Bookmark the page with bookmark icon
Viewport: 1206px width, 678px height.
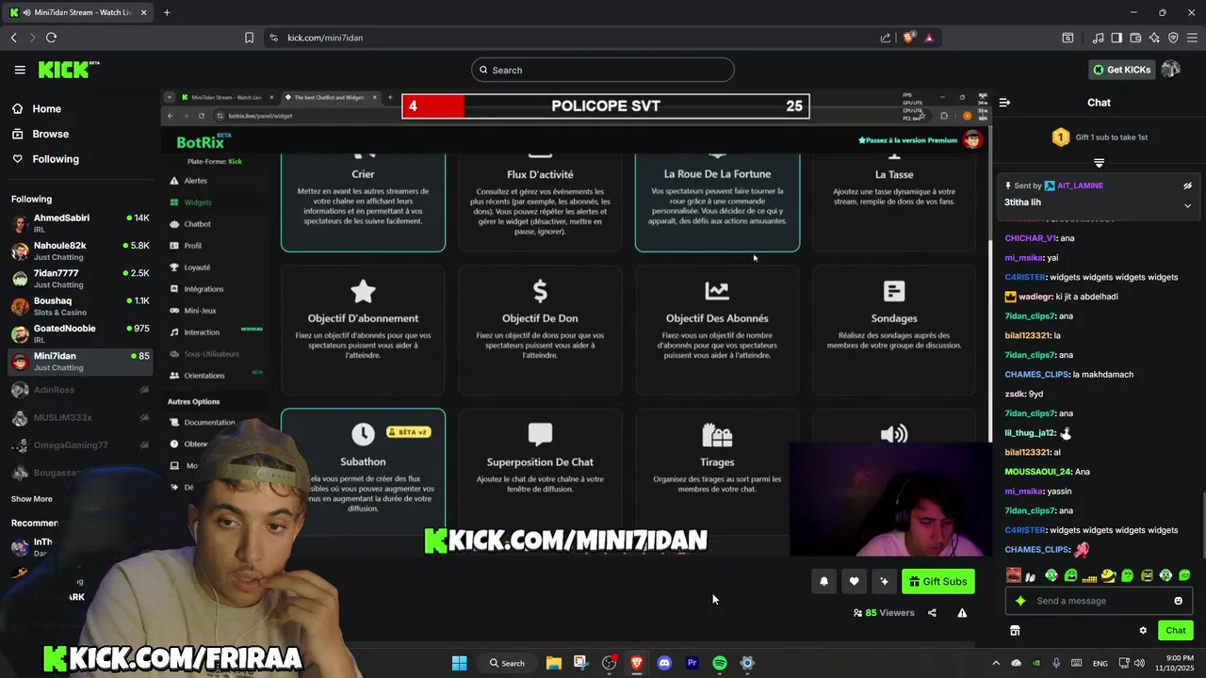(x=249, y=38)
